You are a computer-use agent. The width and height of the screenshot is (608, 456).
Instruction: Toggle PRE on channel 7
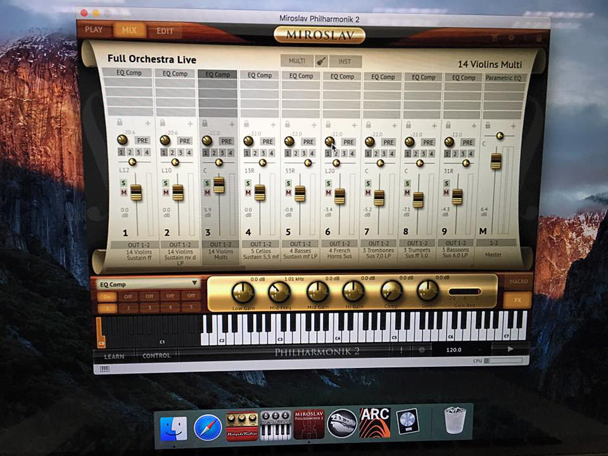(x=388, y=142)
